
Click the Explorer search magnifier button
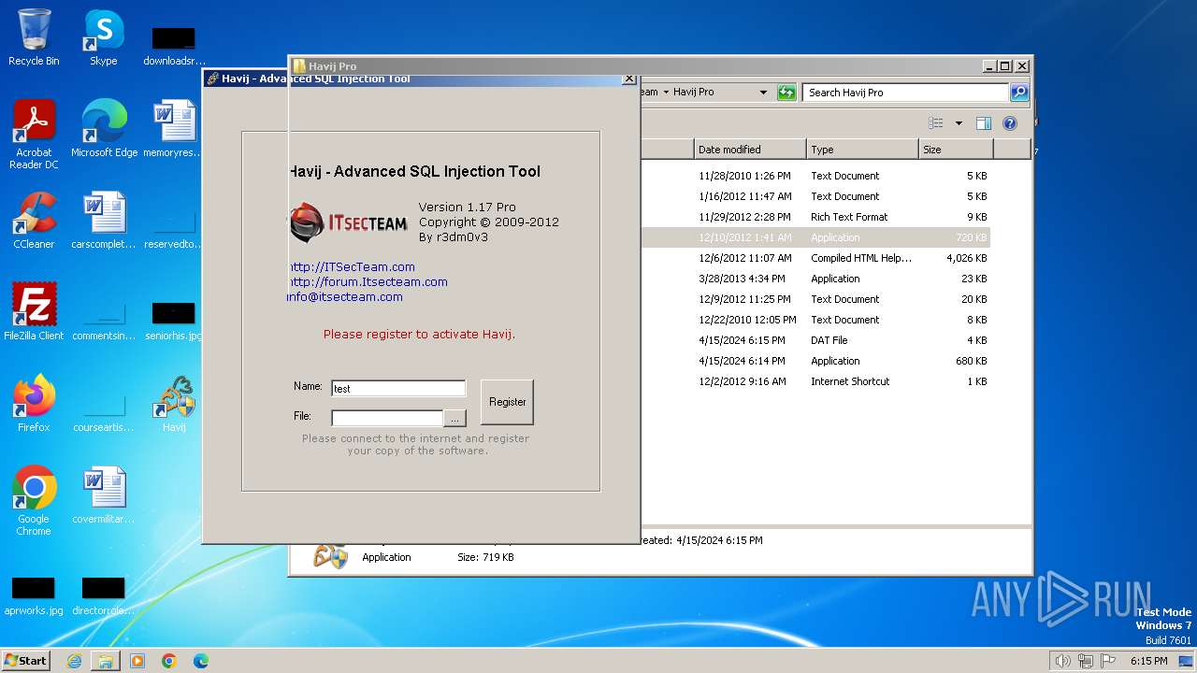point(1019,93)
